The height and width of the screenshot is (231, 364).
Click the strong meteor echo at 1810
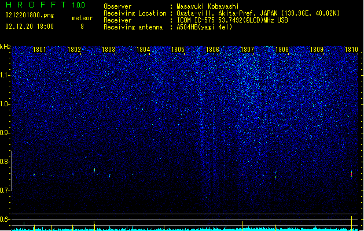click(x=351, y=174)
